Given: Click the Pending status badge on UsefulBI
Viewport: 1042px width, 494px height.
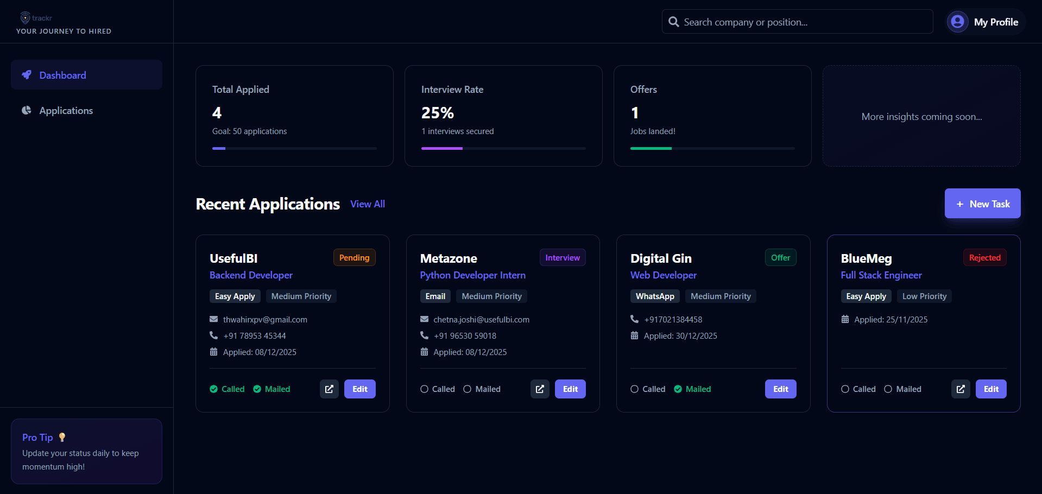Looking at the screenshot, I should coord(354,257).
